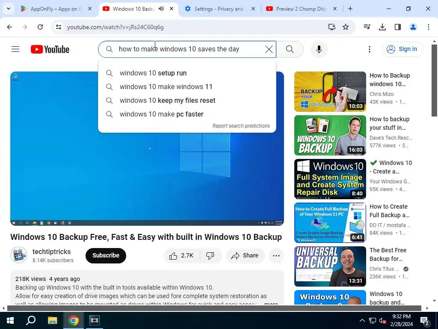Screen dimensions: 438x329
Task: Open the YouTube guide hamburger menu
Action: [15, 49]
